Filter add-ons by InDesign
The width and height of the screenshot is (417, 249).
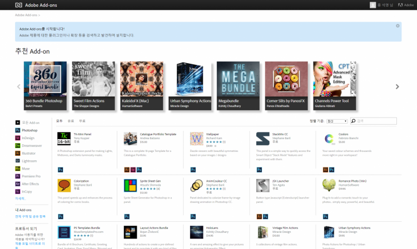pyautogui.click(x=28, y=138)
